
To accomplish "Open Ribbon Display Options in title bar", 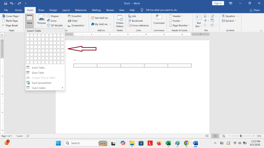I will [x=230, y=3].
